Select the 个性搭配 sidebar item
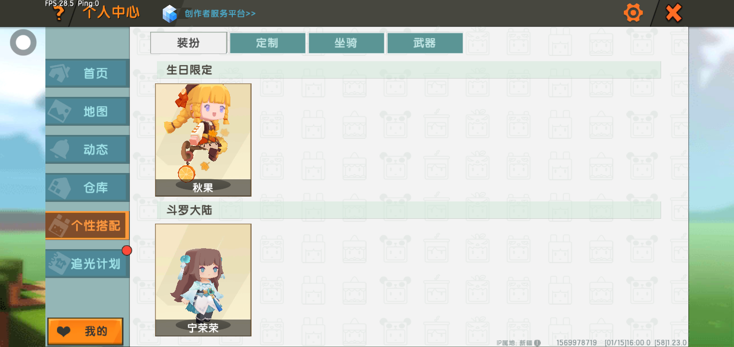This screenshot has width=734, height=347. (x=87, y=226)
